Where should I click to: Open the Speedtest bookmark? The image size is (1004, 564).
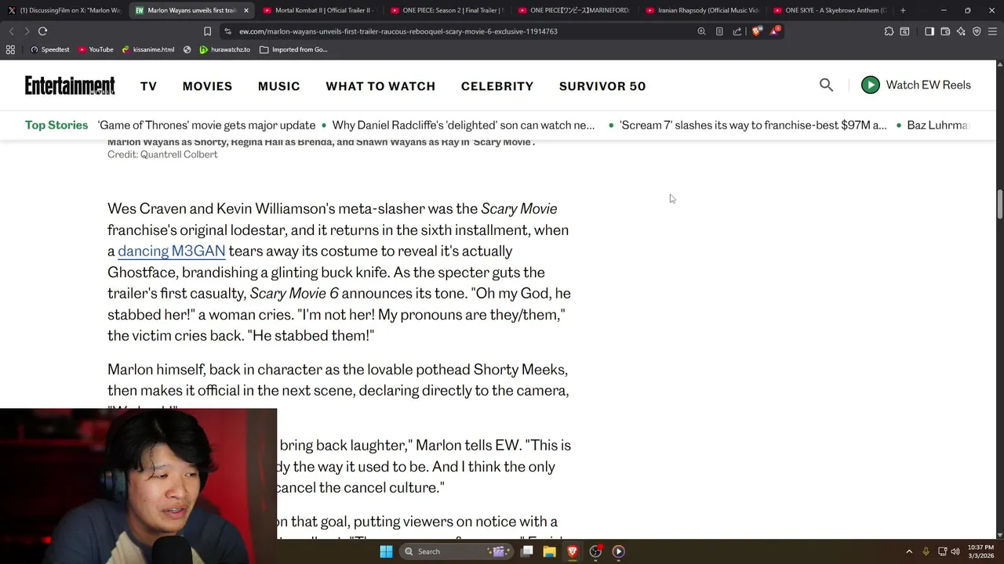pyautogui.click(x=49, y=49)
